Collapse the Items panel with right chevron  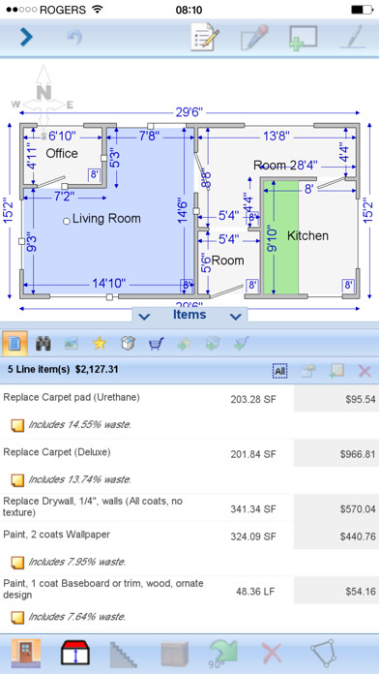pos(235,317)
